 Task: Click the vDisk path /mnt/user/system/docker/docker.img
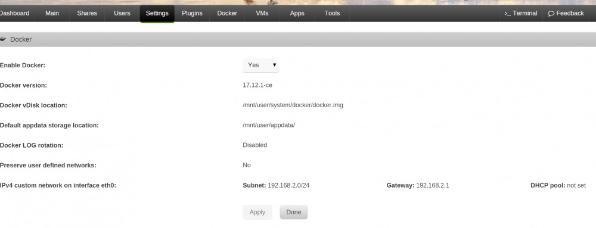tap(293, 105)
